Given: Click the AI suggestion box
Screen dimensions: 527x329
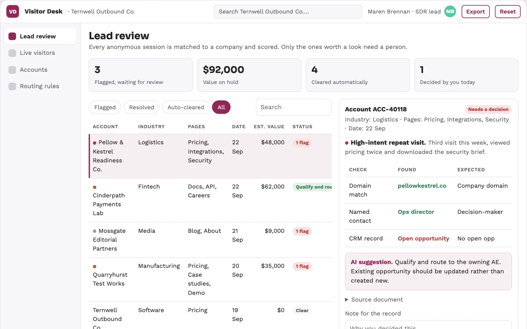Looking at the screenshot, I should (x=428, y=271).
